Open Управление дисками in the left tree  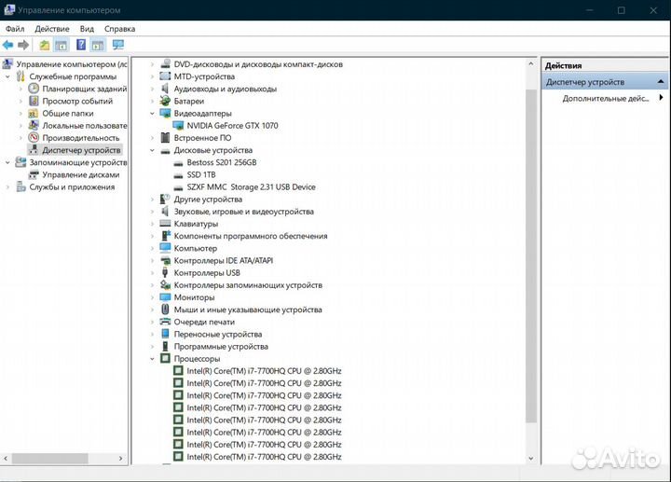(80, 174)
